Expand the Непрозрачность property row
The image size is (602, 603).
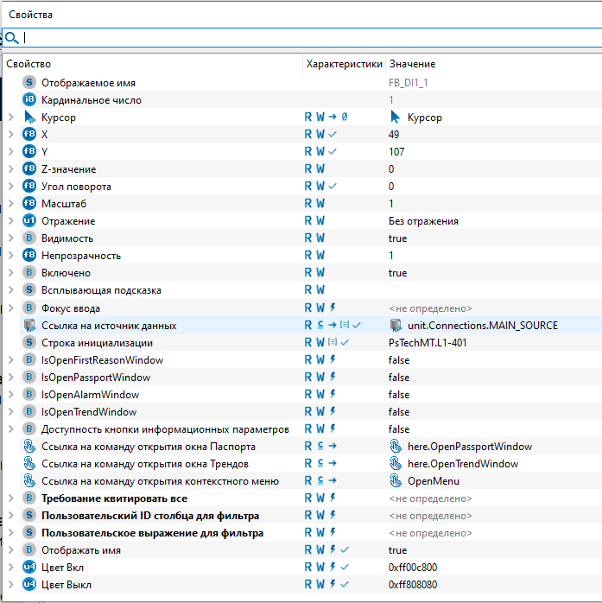tap(10, 256)
